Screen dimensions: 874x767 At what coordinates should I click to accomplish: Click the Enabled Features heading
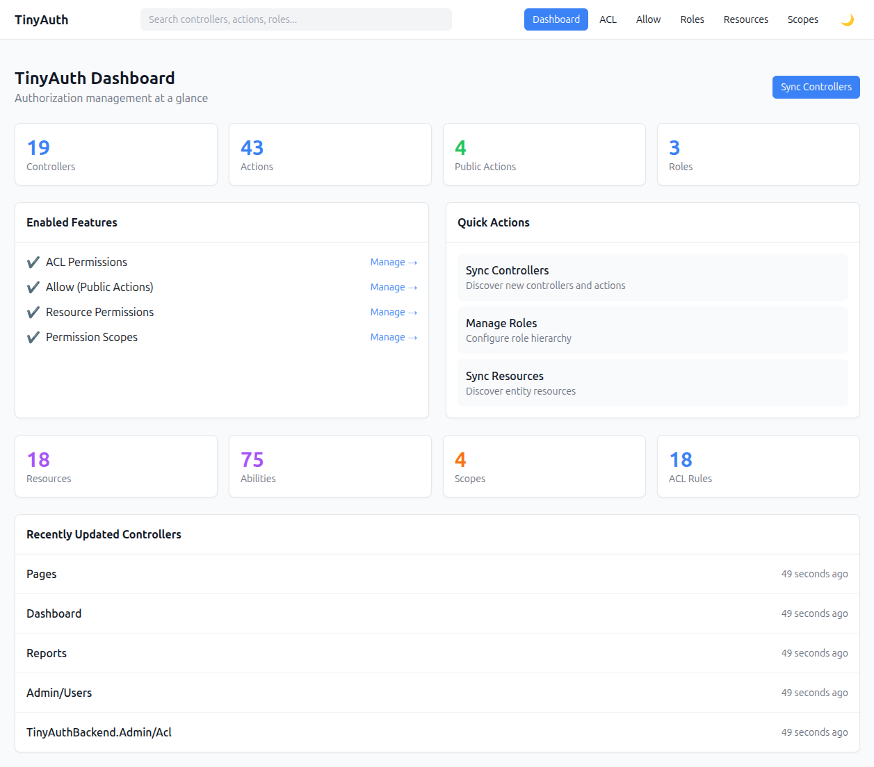coord(72,222)
